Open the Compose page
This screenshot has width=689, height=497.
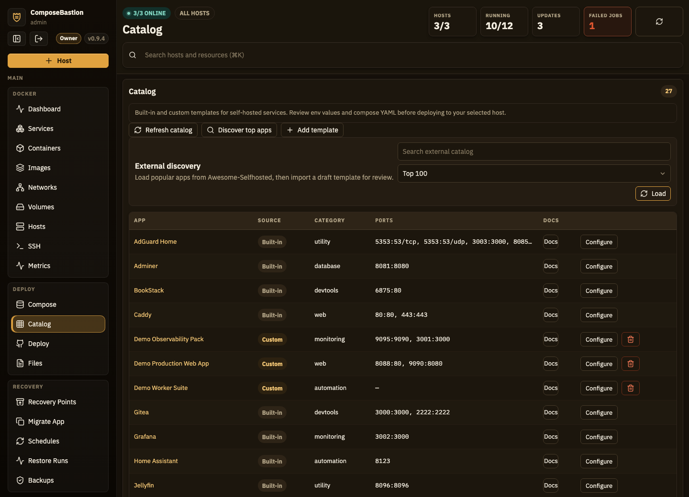[x=58, y=304]
